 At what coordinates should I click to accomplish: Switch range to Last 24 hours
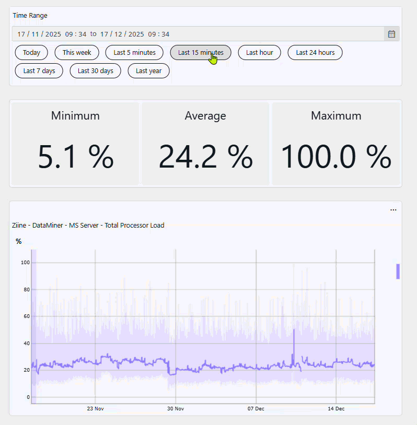point(315,53)
